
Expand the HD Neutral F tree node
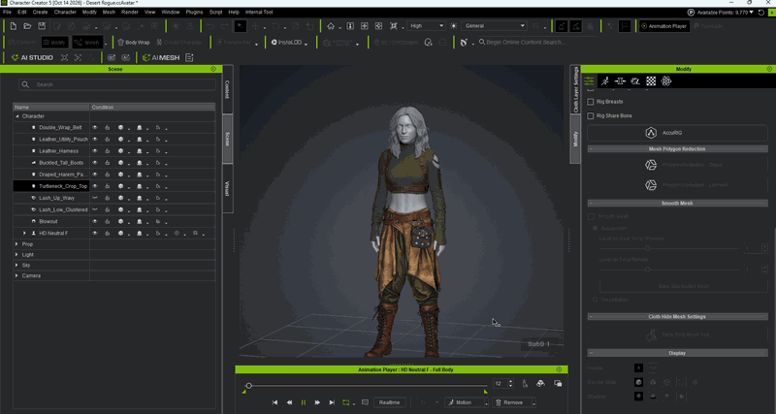(24, 233)
